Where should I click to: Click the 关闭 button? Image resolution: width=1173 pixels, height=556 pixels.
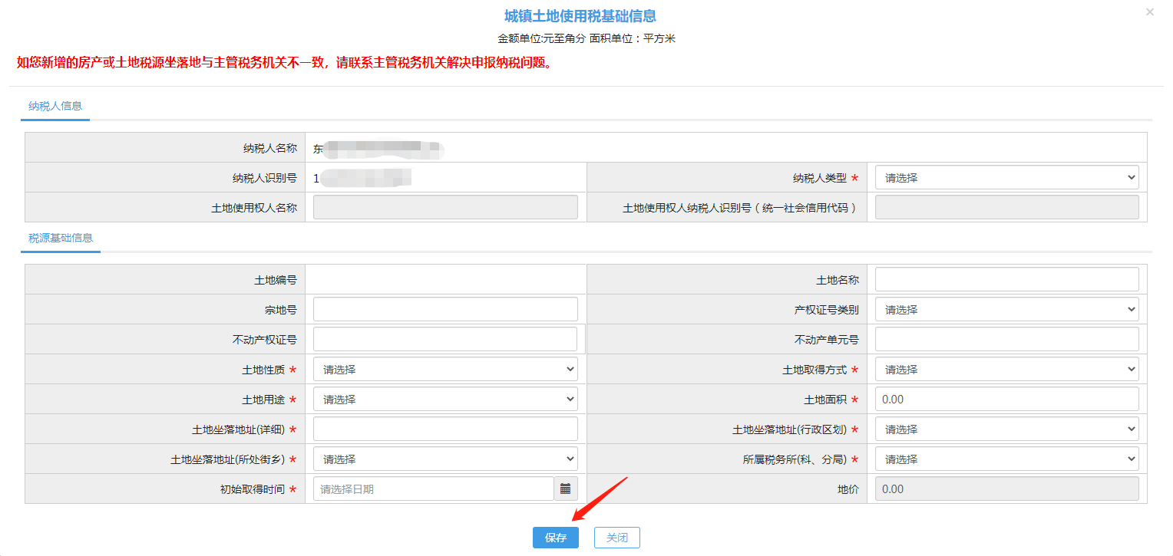click(x=617, y=538)
